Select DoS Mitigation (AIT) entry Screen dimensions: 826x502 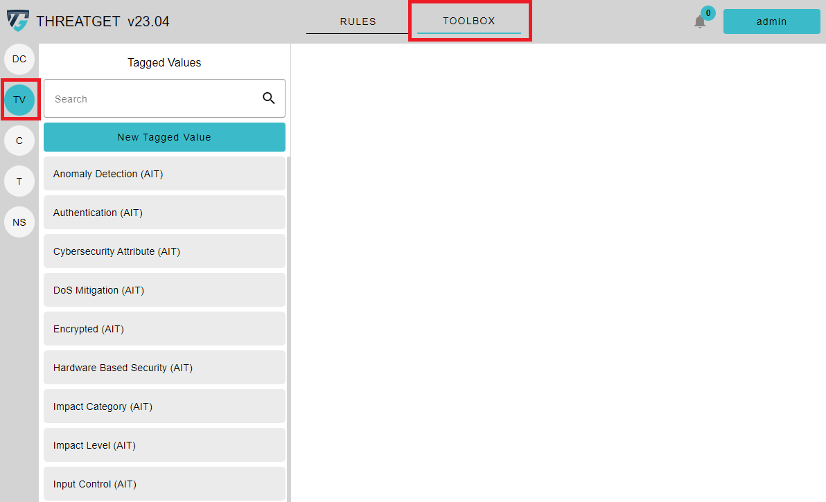164,290
